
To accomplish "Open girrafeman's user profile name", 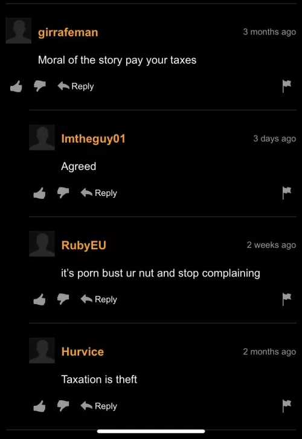I will [68, 33].
